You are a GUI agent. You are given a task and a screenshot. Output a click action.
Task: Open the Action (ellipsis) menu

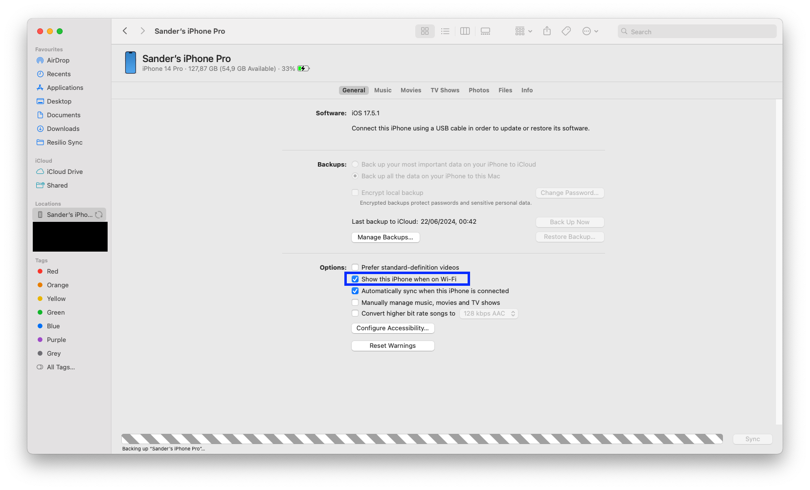(590, 31)
